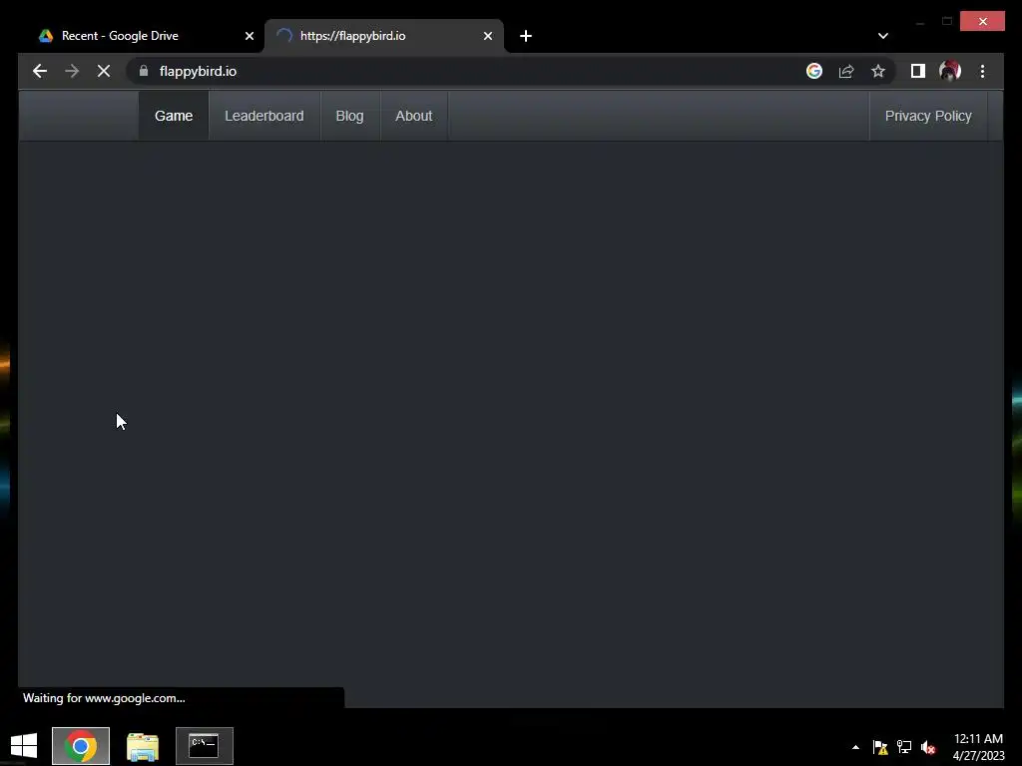This screenshot has height=766, width=1022.
Task: Click the Action Center flag icon
Action: 880,747
